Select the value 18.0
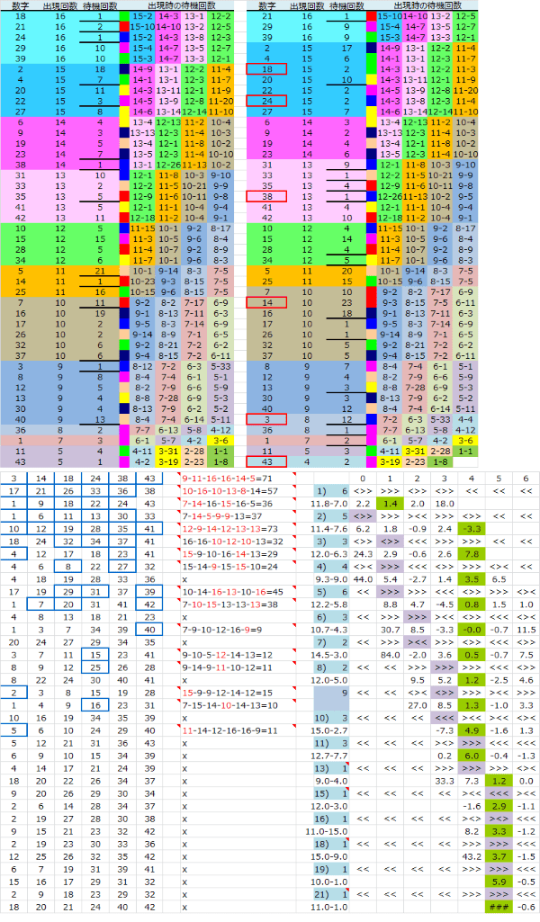The image size is (540, 922). 444,504
